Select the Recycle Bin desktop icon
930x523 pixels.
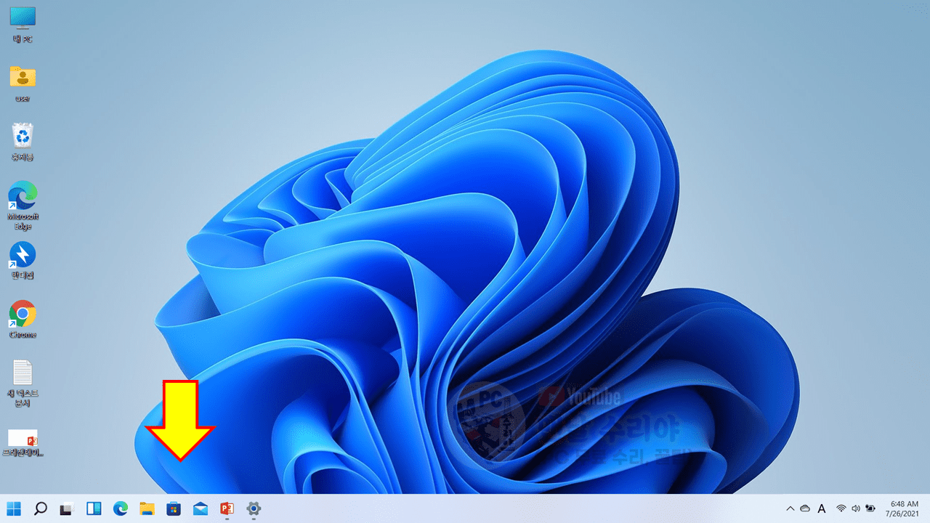23,142
